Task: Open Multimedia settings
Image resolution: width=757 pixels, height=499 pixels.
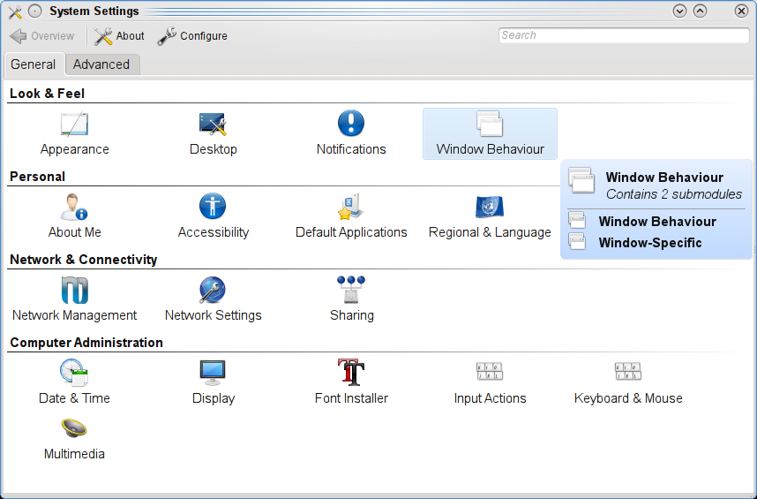Action: tap(74, 438)
